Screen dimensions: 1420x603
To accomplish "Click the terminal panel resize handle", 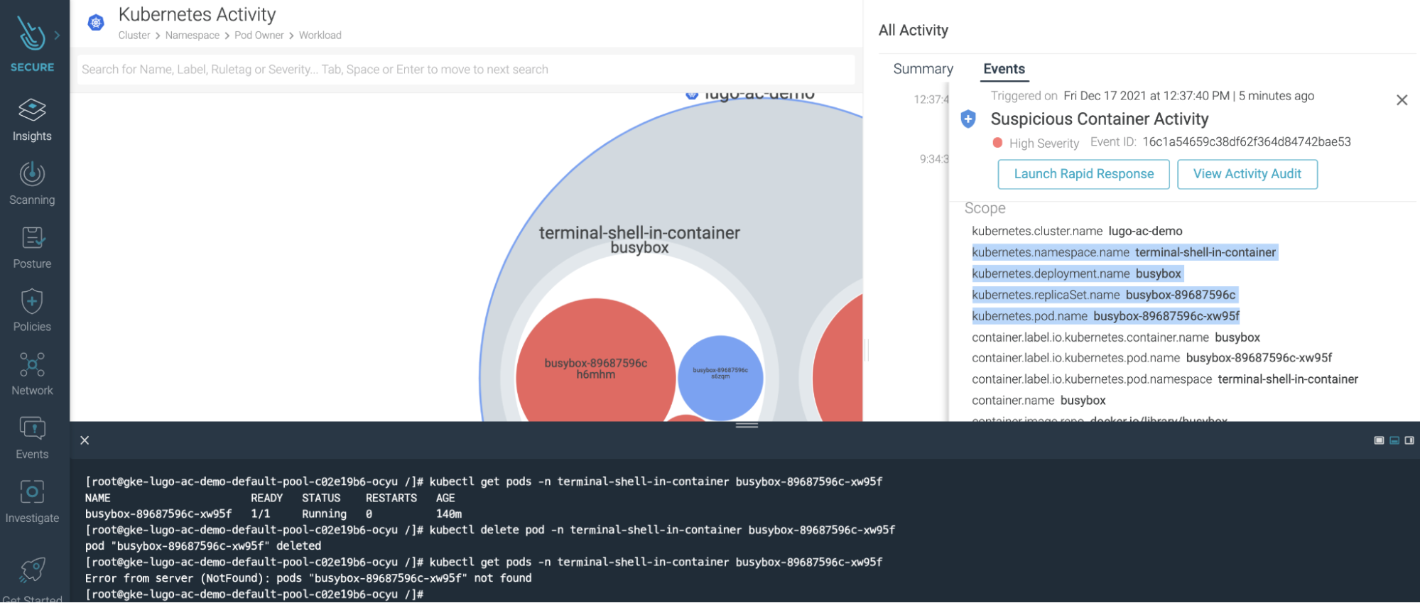I will pos(747,425).
